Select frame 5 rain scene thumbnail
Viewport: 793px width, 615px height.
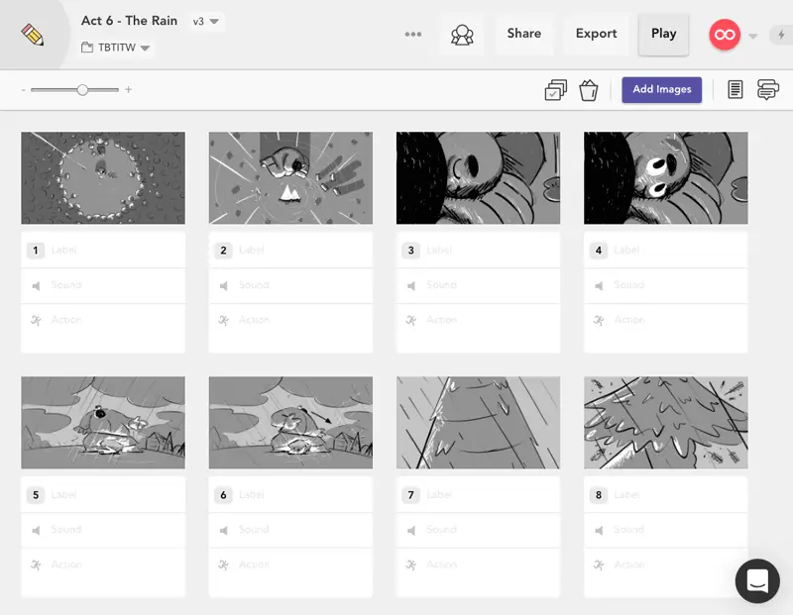(x=103, y=423)
